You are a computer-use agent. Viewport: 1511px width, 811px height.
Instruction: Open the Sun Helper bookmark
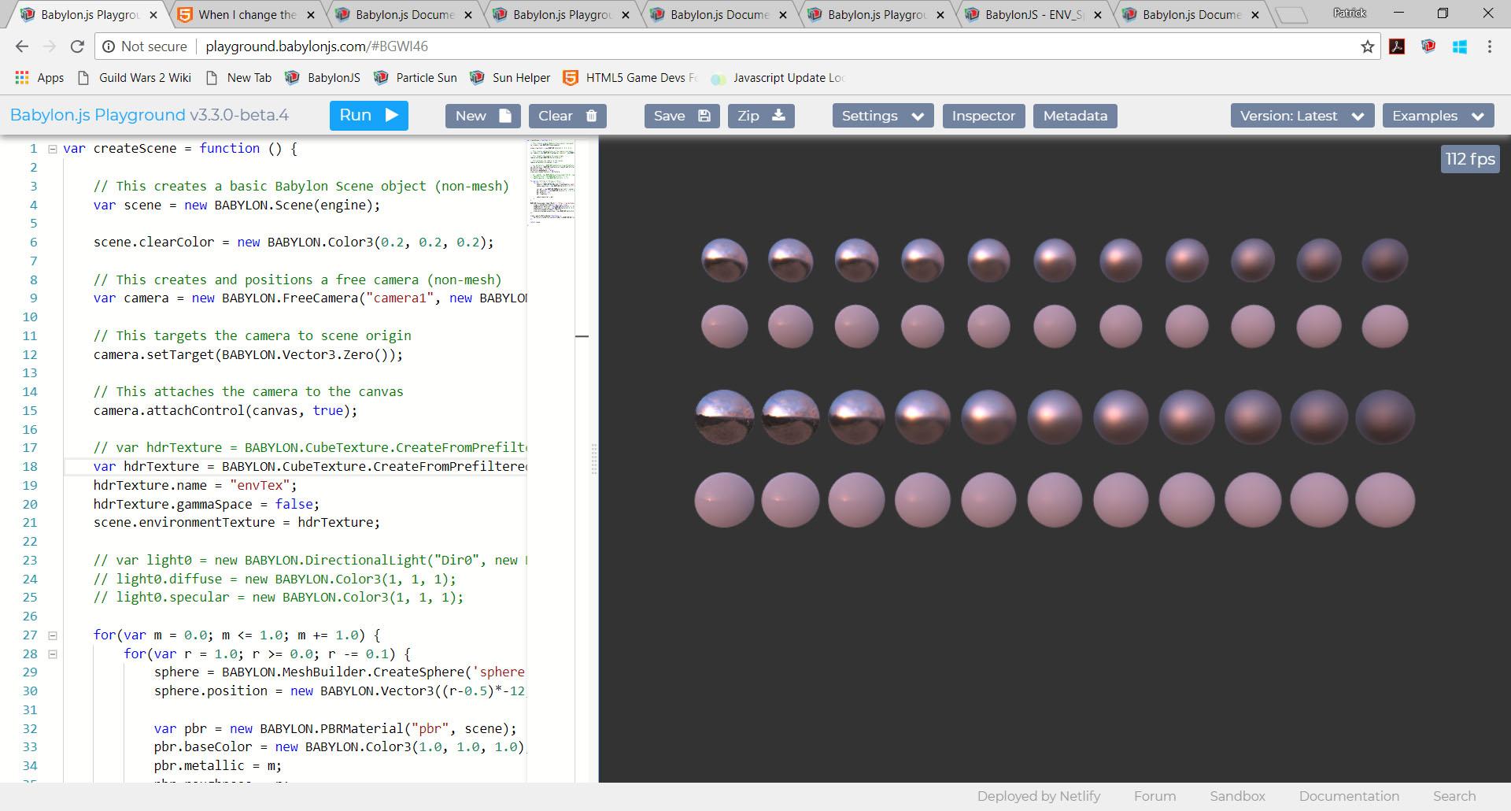pyautogui.click(x=510, y=77)
